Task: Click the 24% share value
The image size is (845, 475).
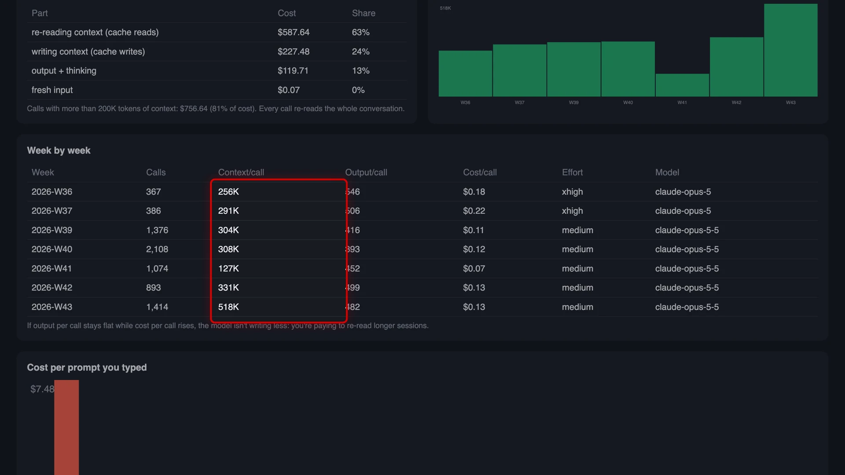Action: pyautogui.click(x=360, y=51)
